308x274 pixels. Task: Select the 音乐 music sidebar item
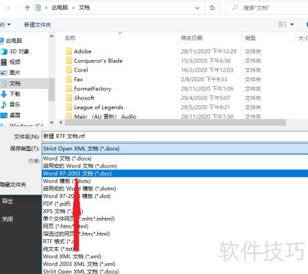coord(11,105)
